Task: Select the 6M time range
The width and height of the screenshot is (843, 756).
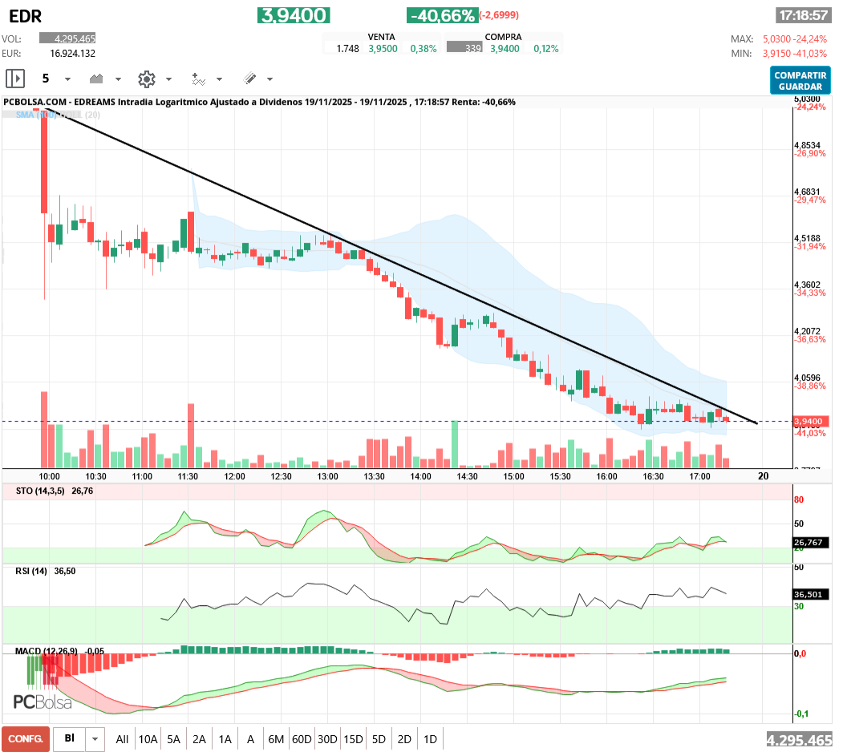Action: pyautogui.click(x=276, y=739)
